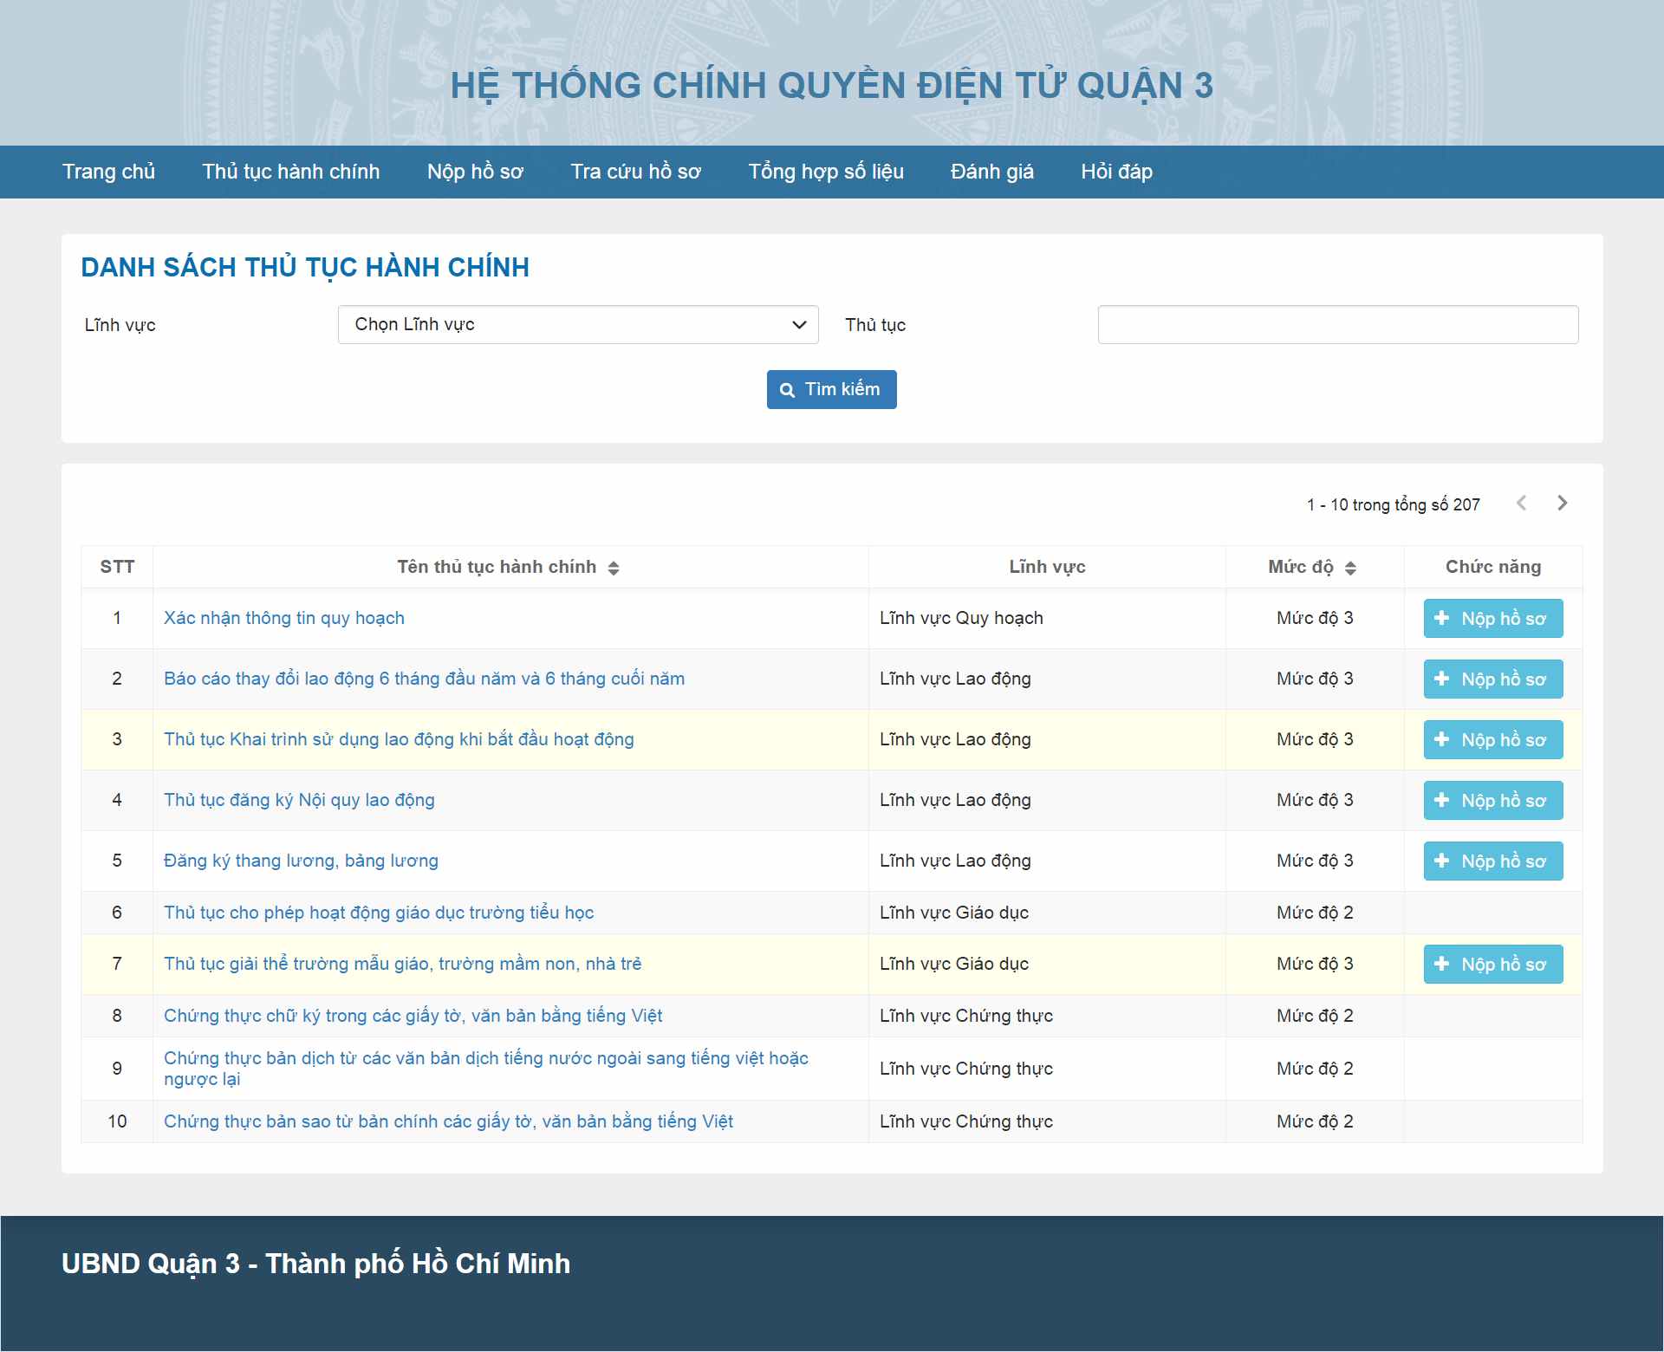Open Xác nhận thông tin quy hoạch procedure link
1664x1352 pixels.
(284, 618)
